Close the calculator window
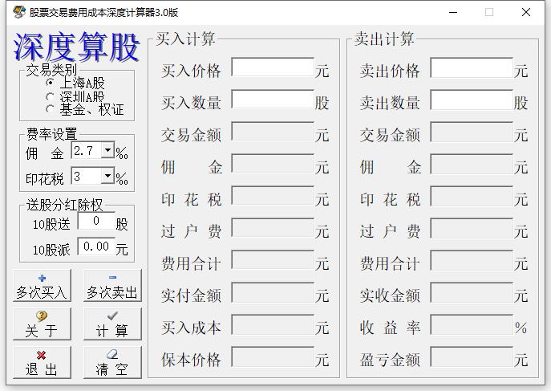The width and height of the screenshot is (551, 391). tap(526, 12)
